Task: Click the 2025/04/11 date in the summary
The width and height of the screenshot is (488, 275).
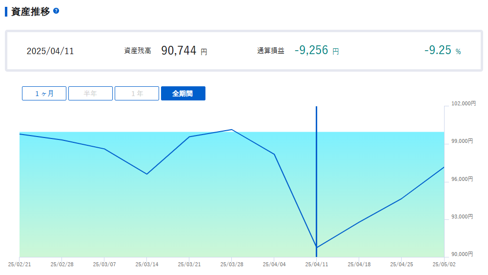Action: point(50,51)
